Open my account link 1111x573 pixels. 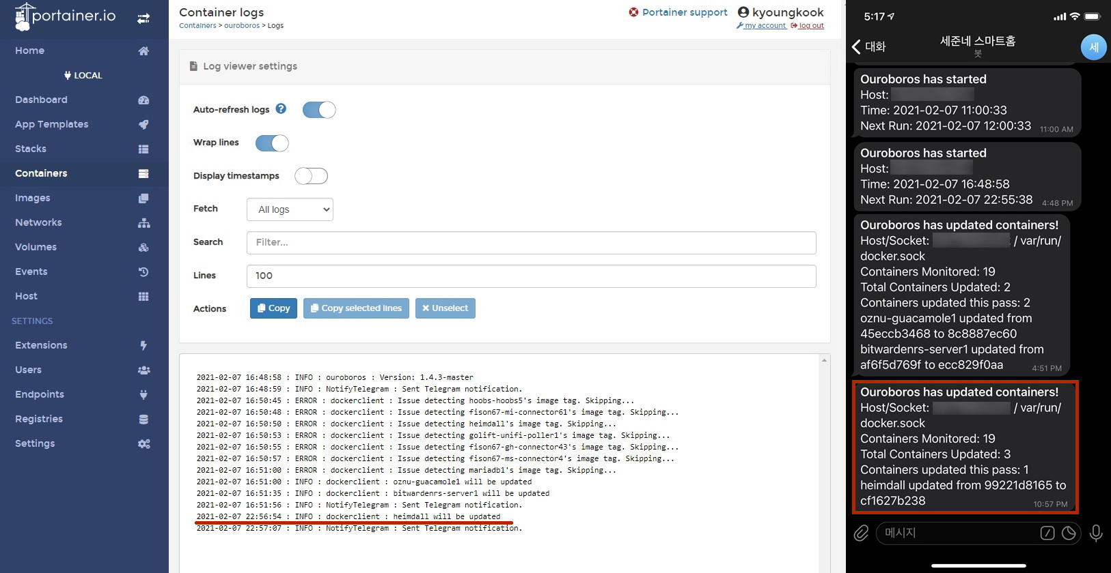pos(765,26)
